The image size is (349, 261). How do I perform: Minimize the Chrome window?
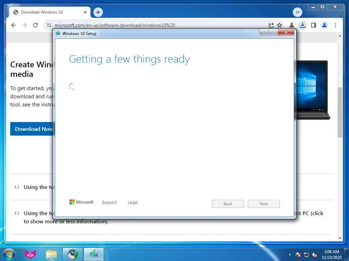pyautogui.click(x=313, y=7)
